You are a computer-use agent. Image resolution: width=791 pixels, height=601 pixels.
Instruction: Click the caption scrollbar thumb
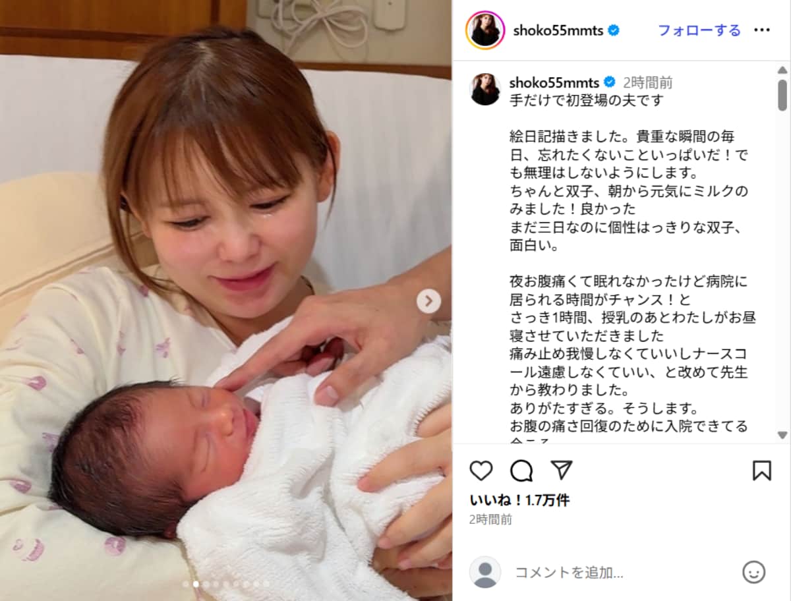(x=782, y=94)
